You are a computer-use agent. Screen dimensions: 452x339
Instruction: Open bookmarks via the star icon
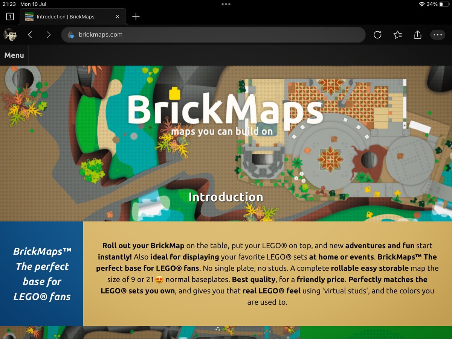(x=397, y=35)
